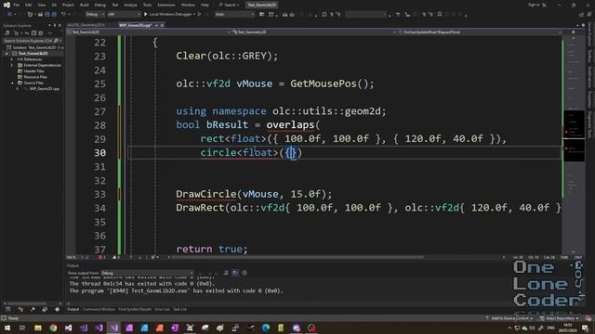Toggle auto-hide pin on Solution Explorer
This screenshot has width=595, height=334.
[x=54, y=25]
